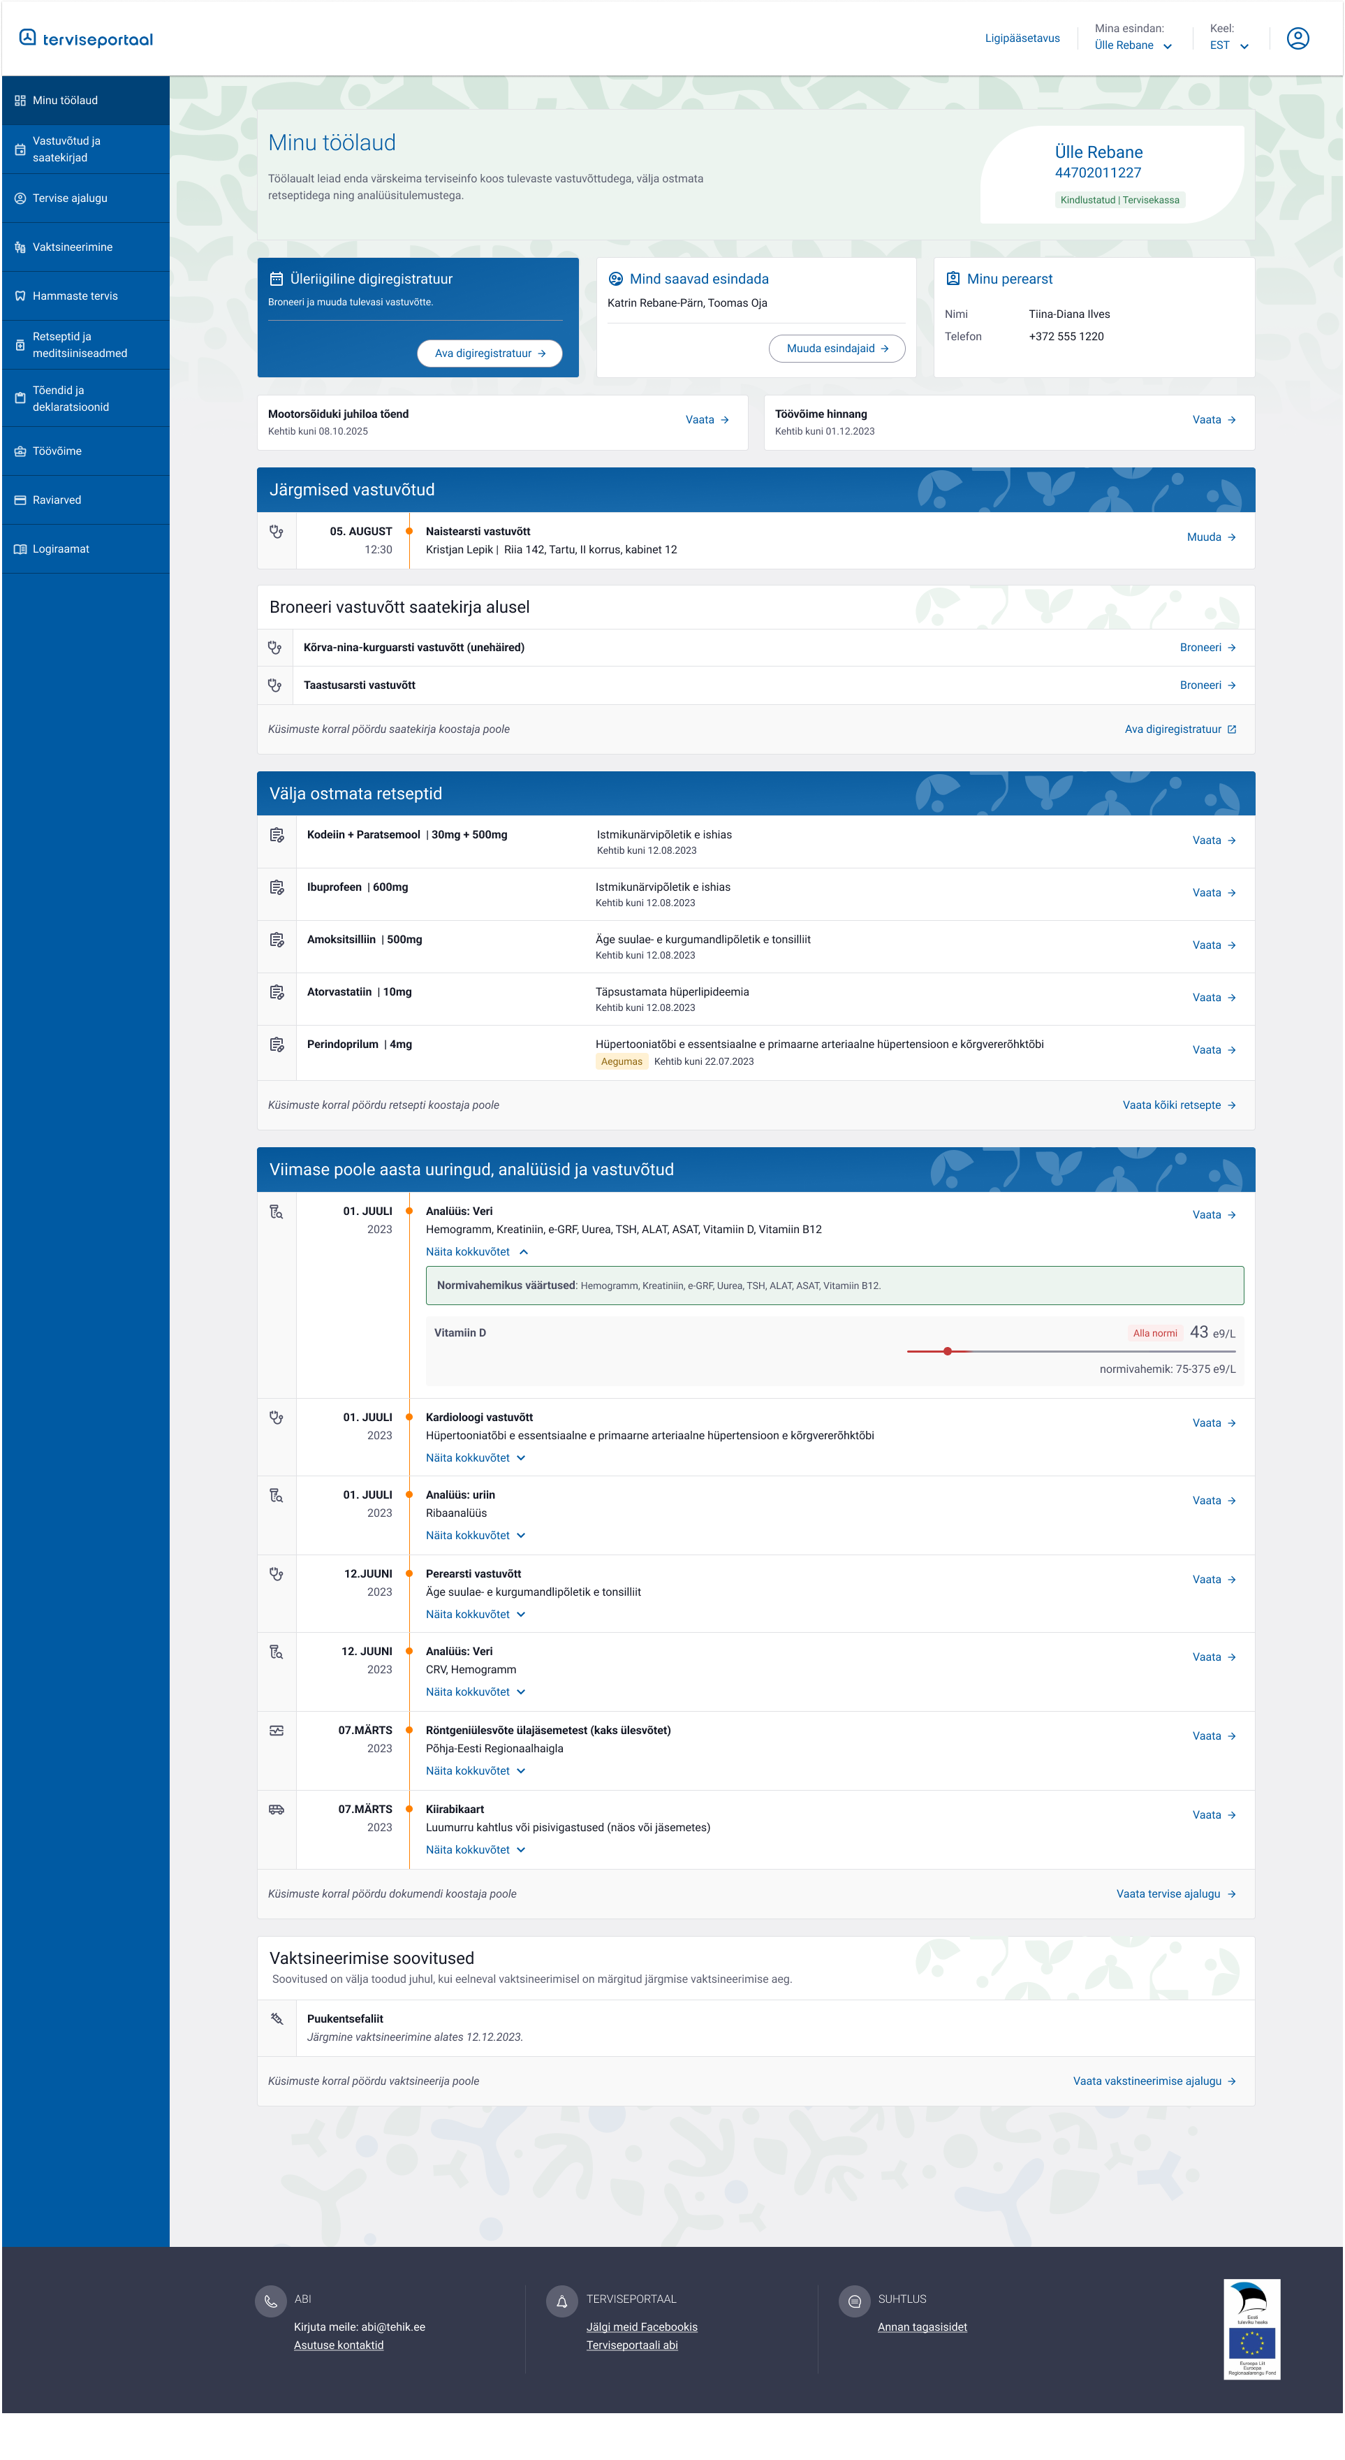Viewport: 1345px width, 2460px height.
Task: Open the Mina esindan Ülle Rebane dropdown
Action: tap(1133, 45)
